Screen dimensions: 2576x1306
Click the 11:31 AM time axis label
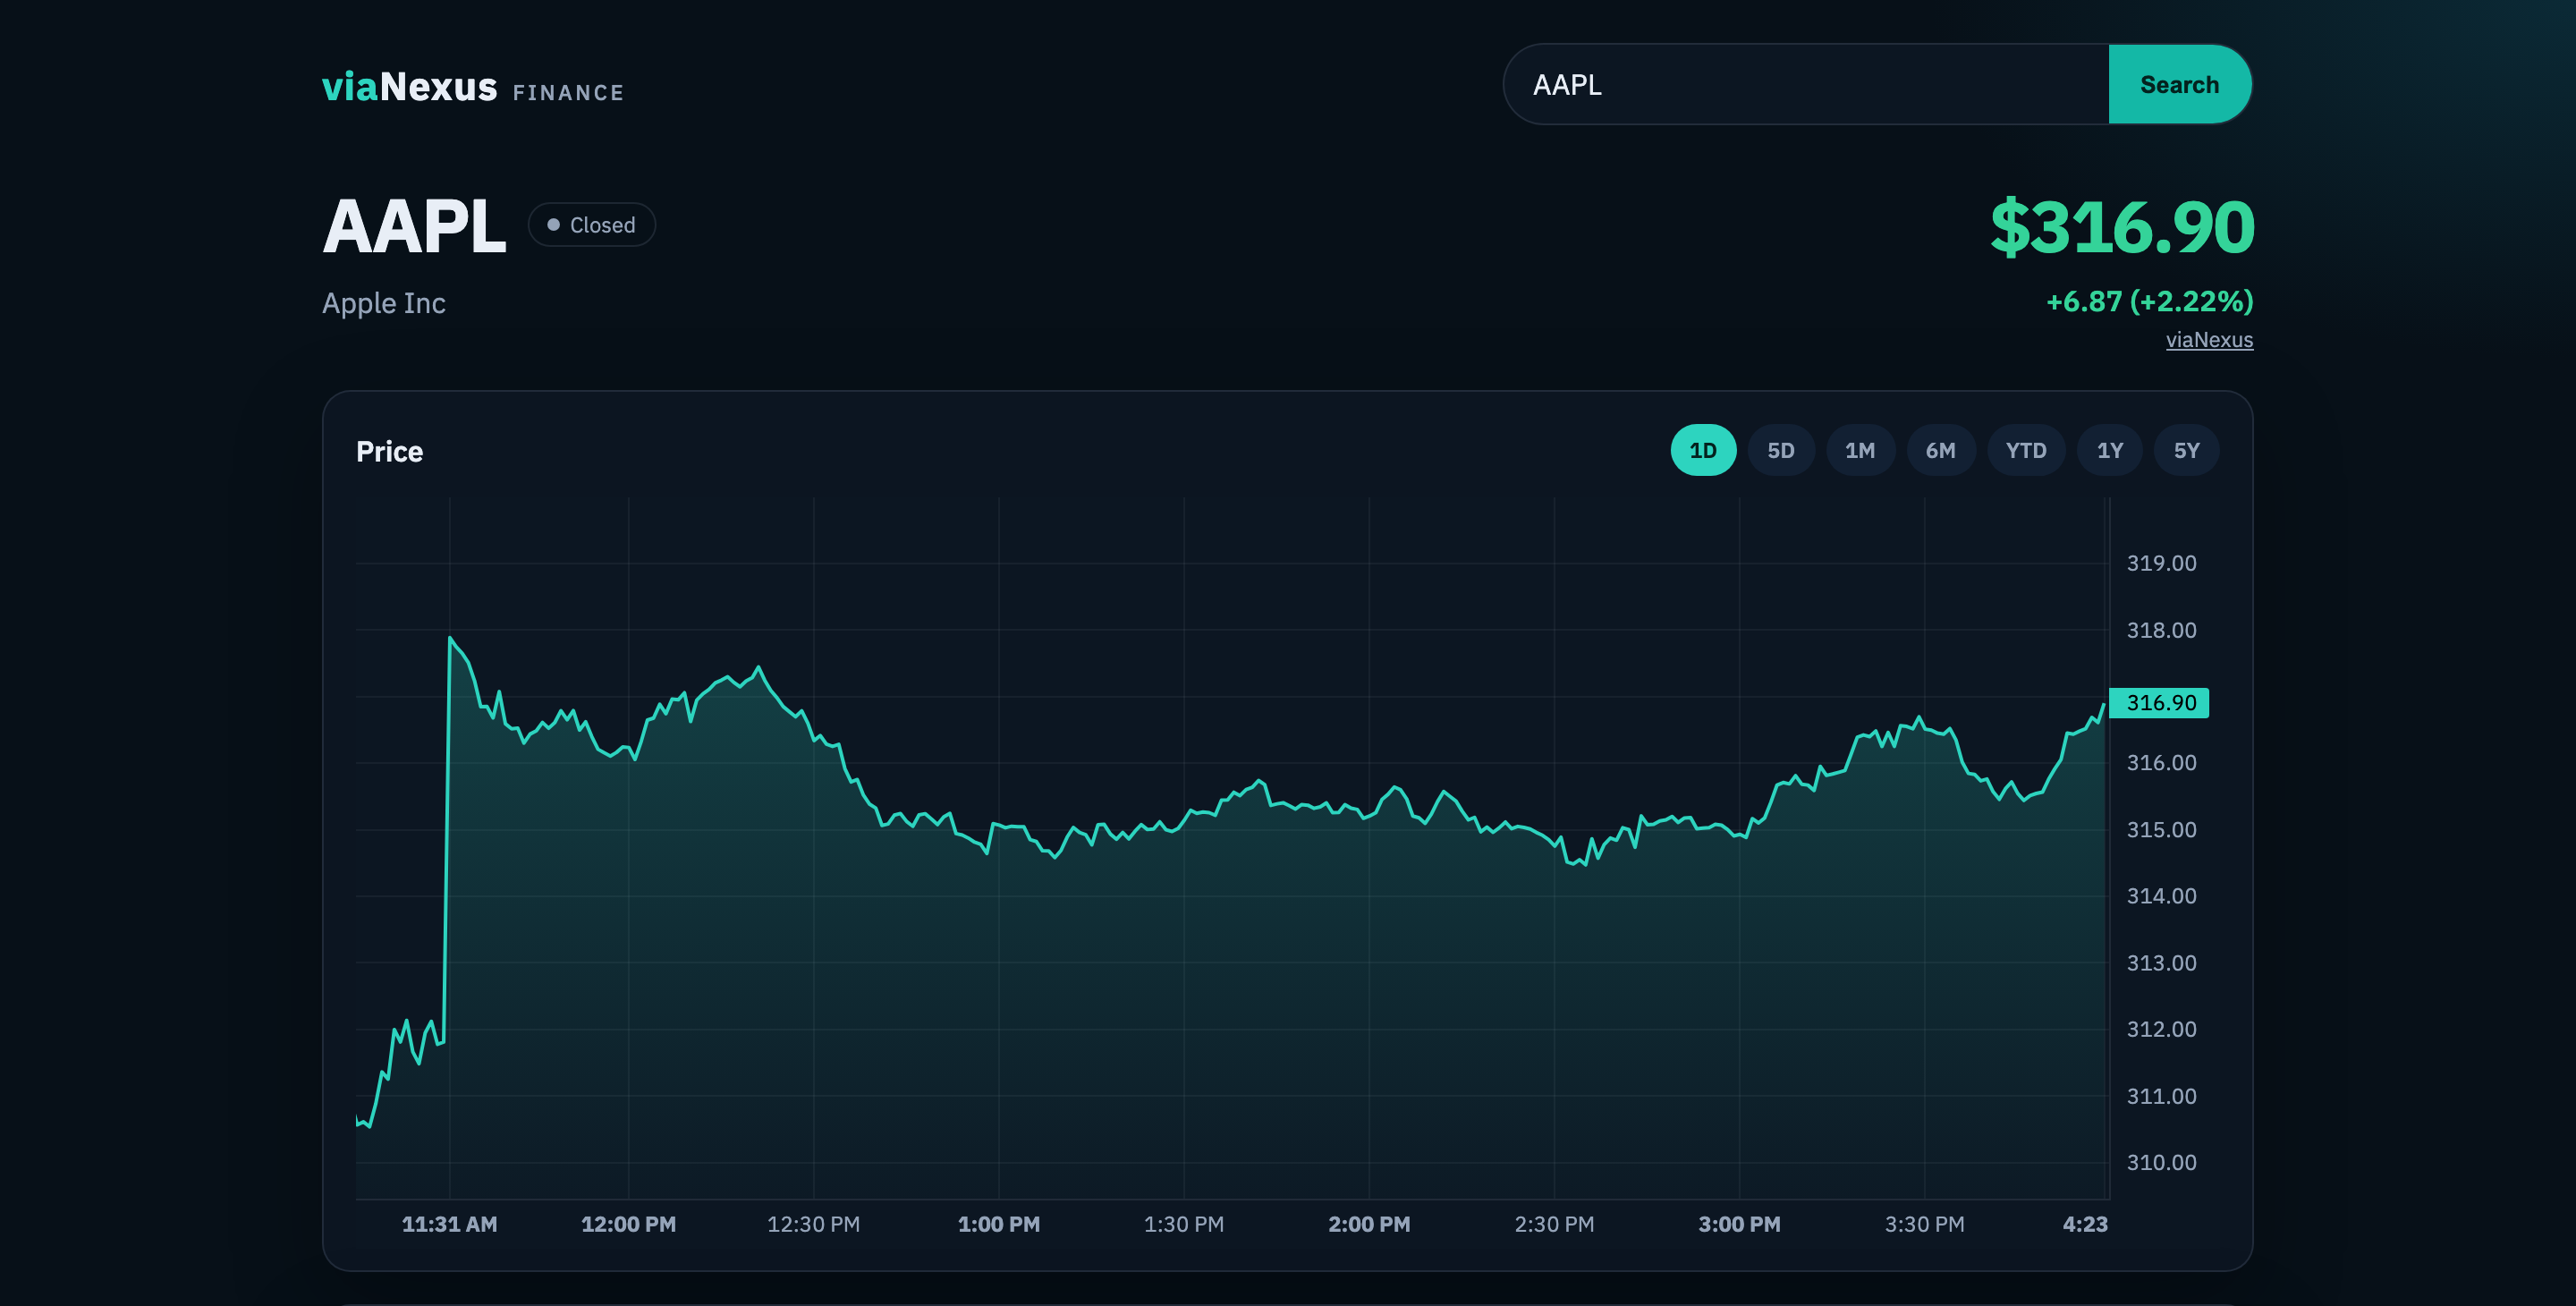[x=449, y=1224]
